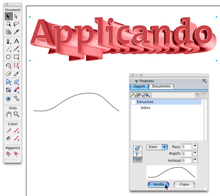Show the extrude surface settings button

(137, 154)
